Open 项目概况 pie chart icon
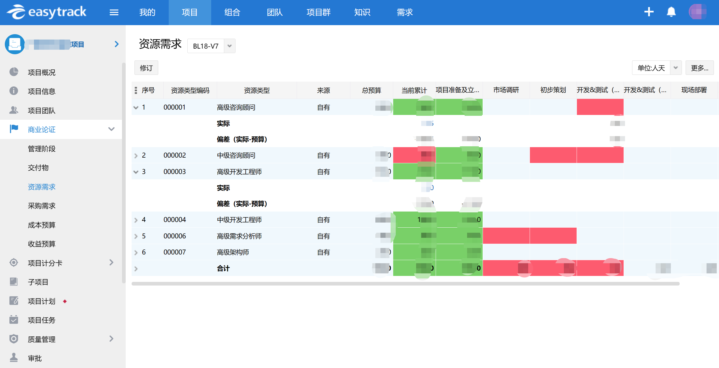The width and height of the screenshot is (719, 368). click(x=14, y=72)
